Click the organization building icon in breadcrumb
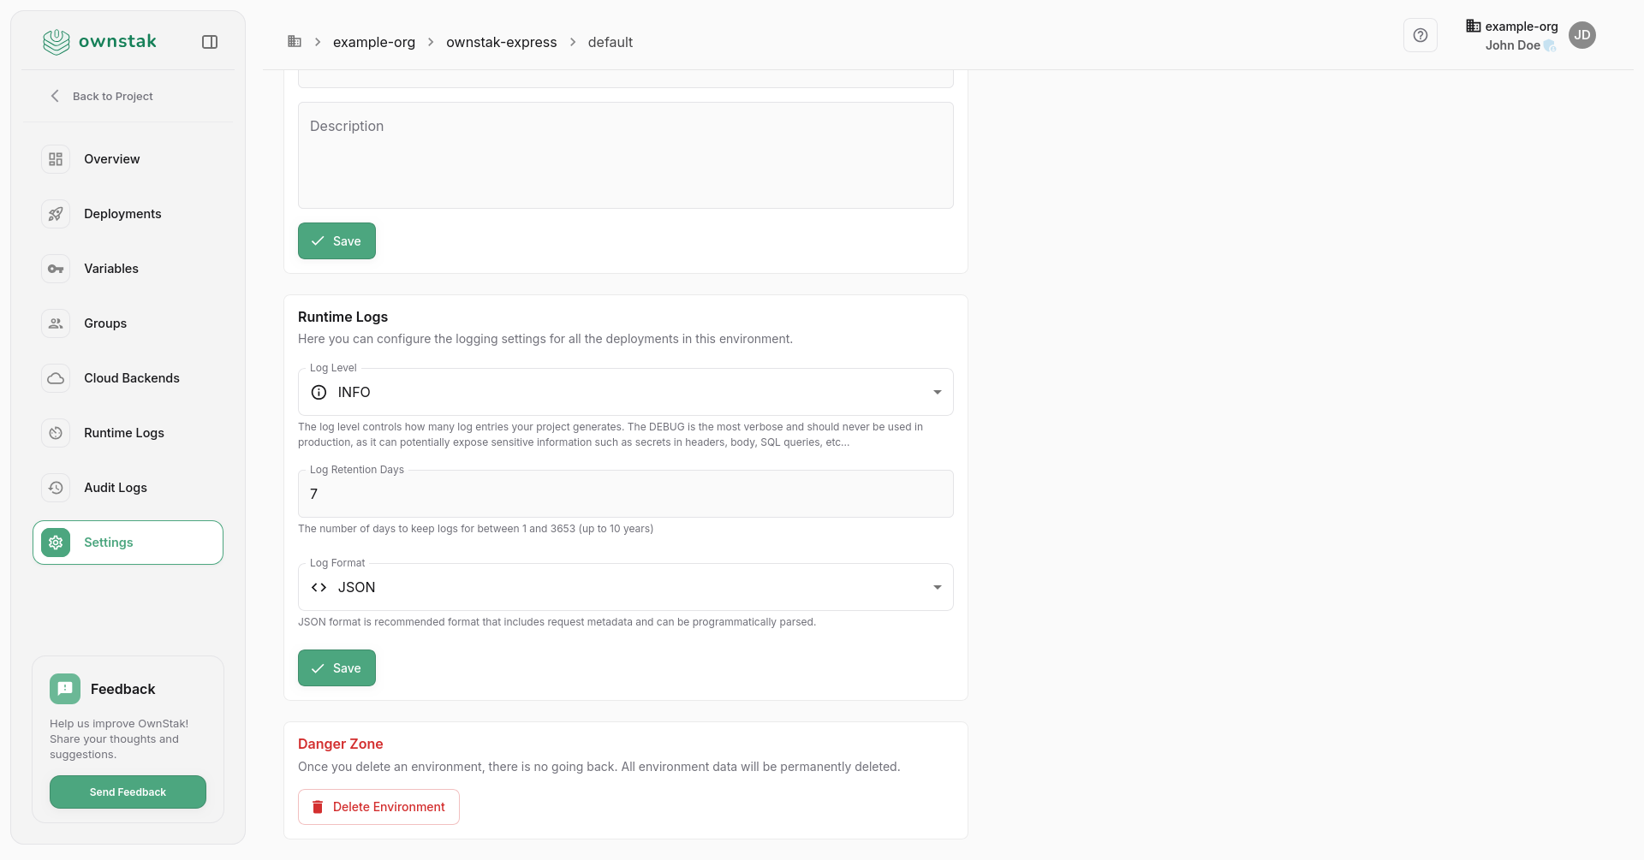 coord(295,42)
